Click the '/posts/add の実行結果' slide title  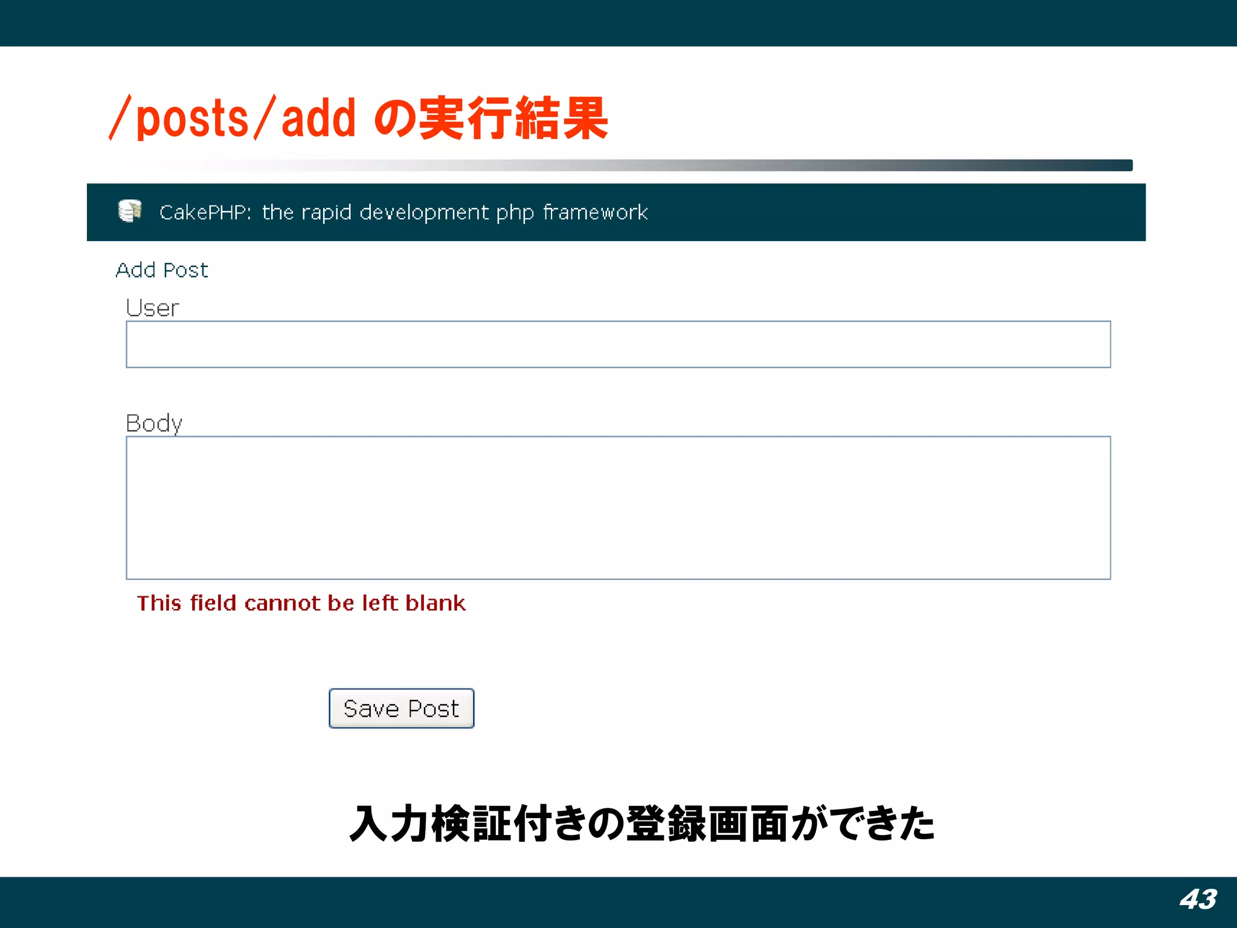pos(358,118)
